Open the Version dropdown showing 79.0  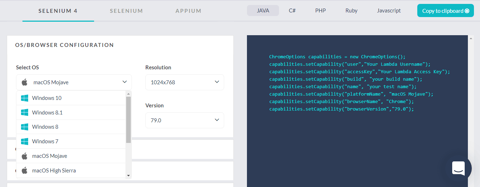185,120
